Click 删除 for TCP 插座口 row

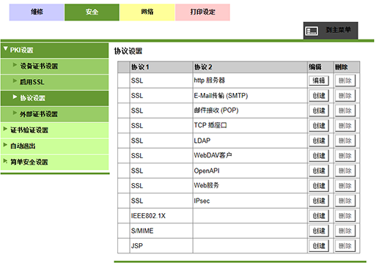(345, 126)
